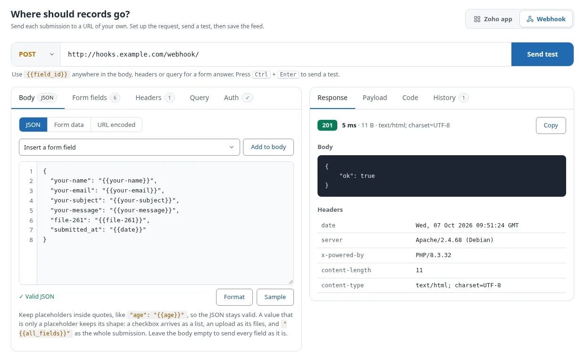This screenshot has height=359, width=585.
Task: Click the content-type header name
Action: [x=343, y=285]
